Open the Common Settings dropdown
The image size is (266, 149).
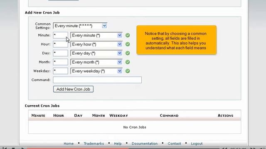(x=80, y=26)
